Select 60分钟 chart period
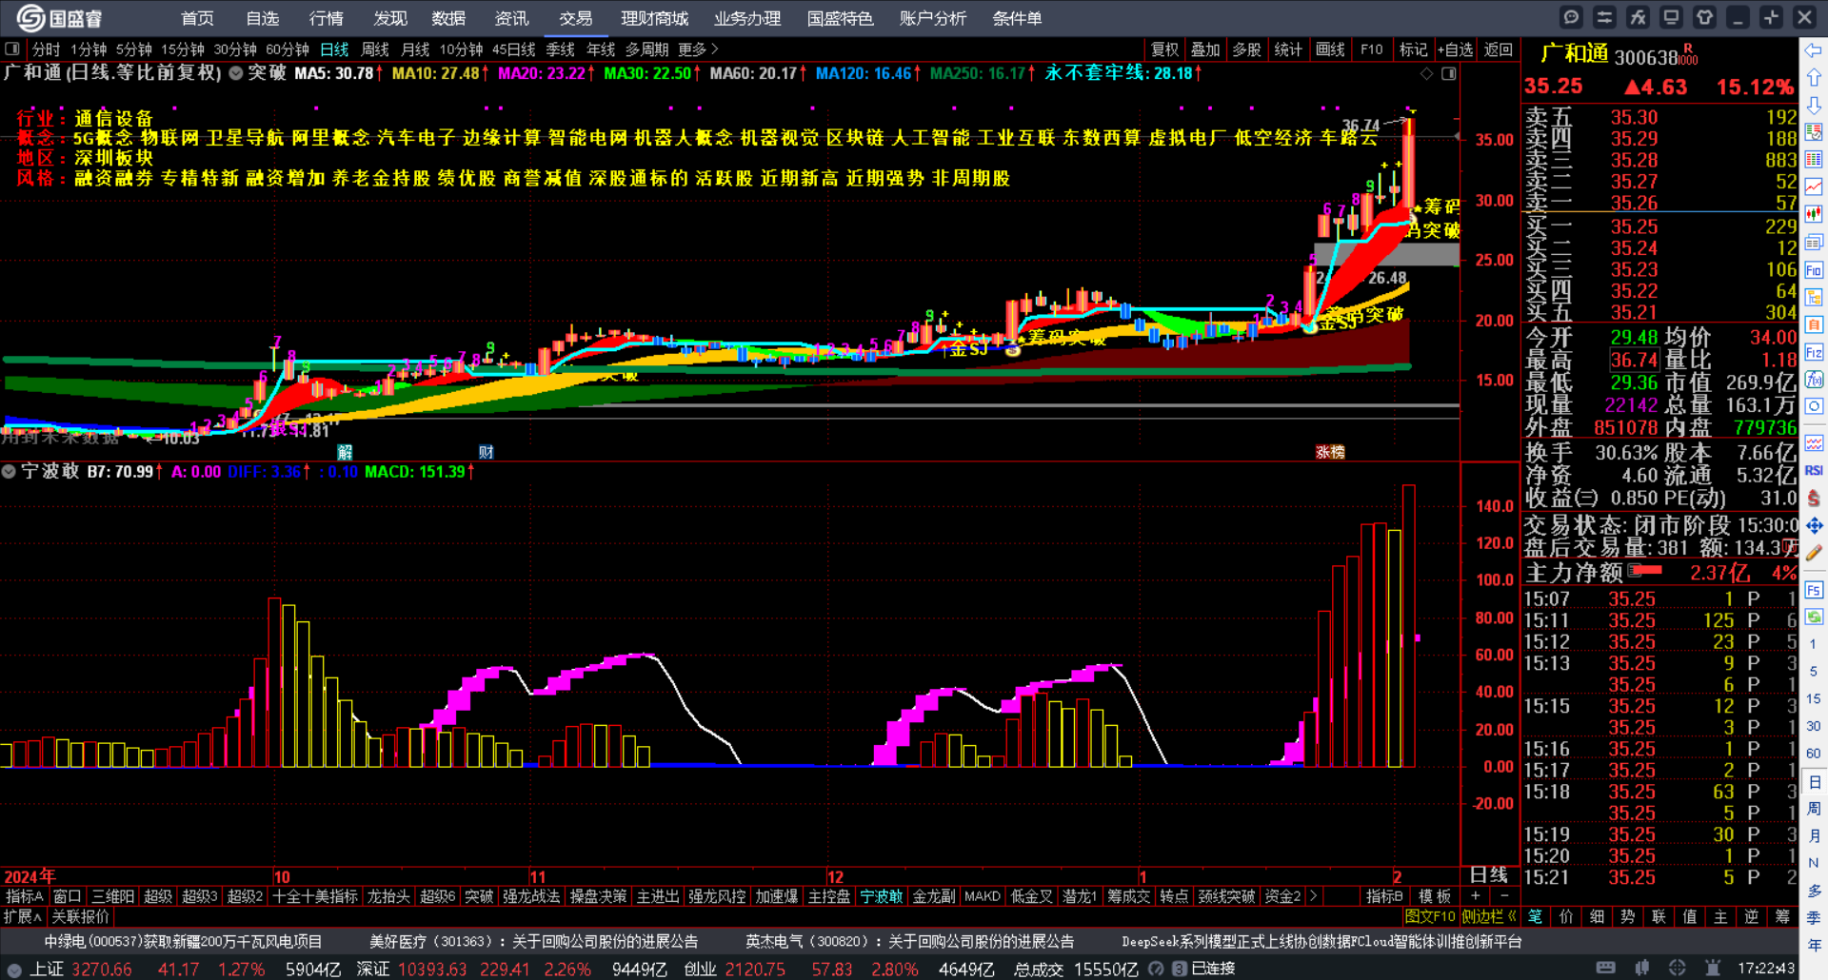This screenshot has height=980, width=1828. tap(288, 49)
